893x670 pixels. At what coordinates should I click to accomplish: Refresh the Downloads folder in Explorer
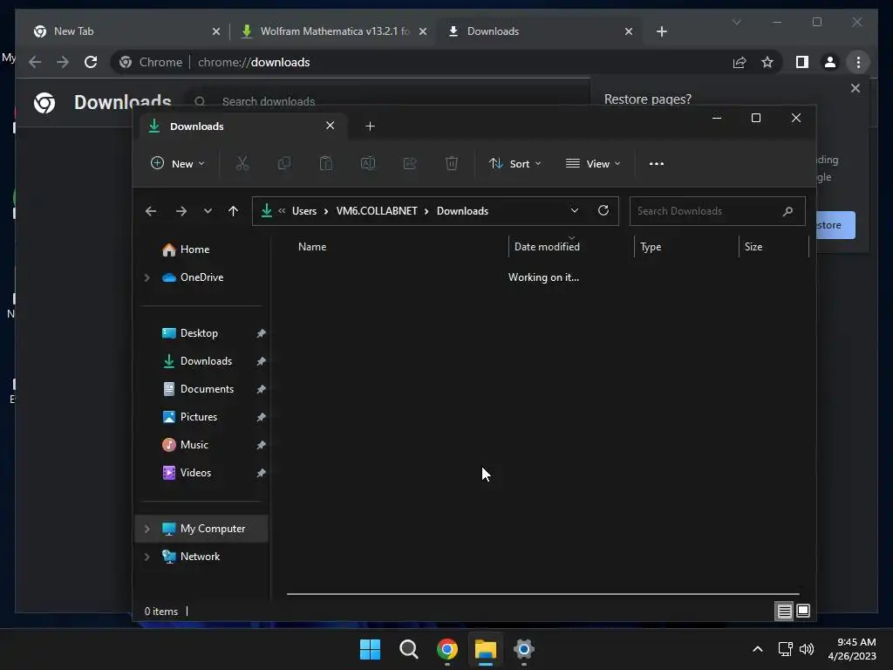603,211
